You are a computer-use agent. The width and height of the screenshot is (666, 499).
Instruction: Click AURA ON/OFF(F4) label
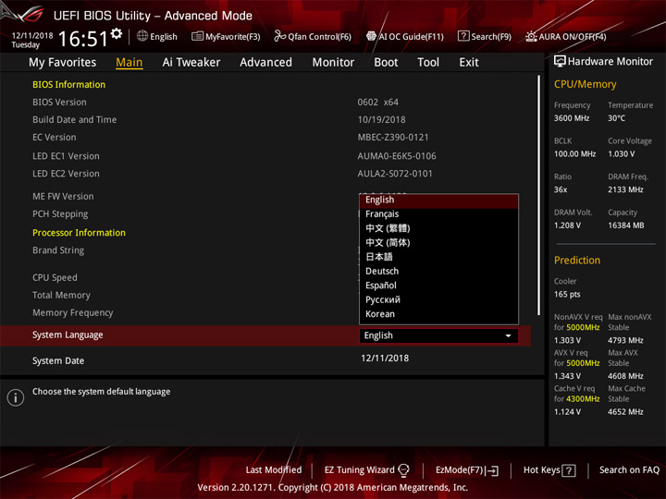click(x=573, y=36)
